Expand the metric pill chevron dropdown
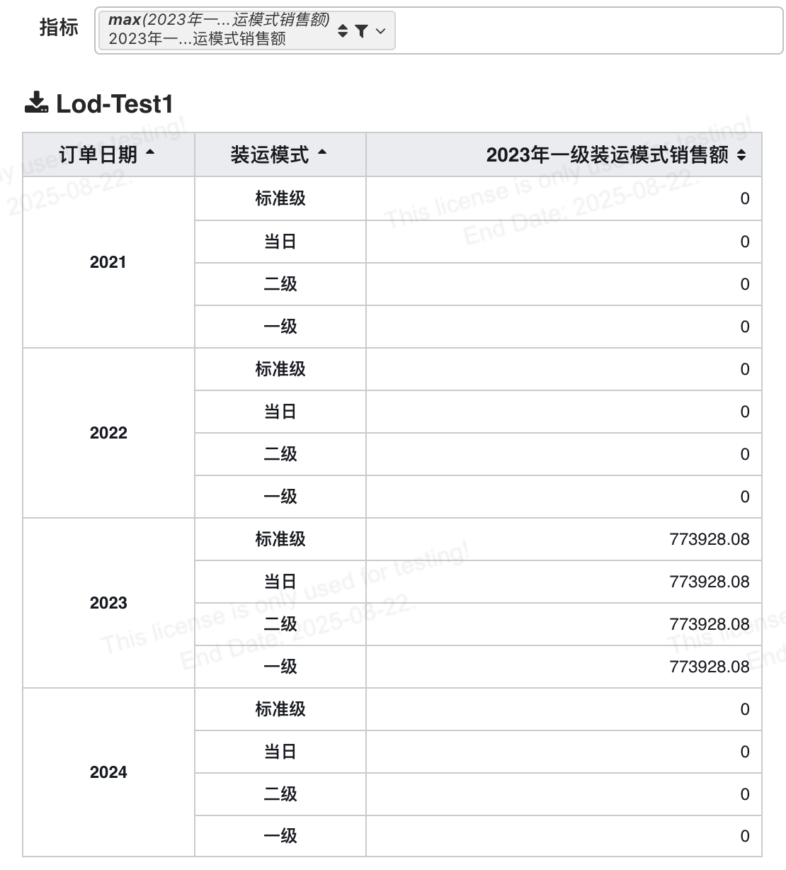This screenshot has width=786, height=870. [381, 30]
